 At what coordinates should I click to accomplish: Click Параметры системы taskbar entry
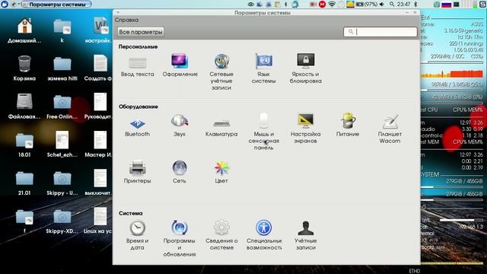click(x=56, y=5)
